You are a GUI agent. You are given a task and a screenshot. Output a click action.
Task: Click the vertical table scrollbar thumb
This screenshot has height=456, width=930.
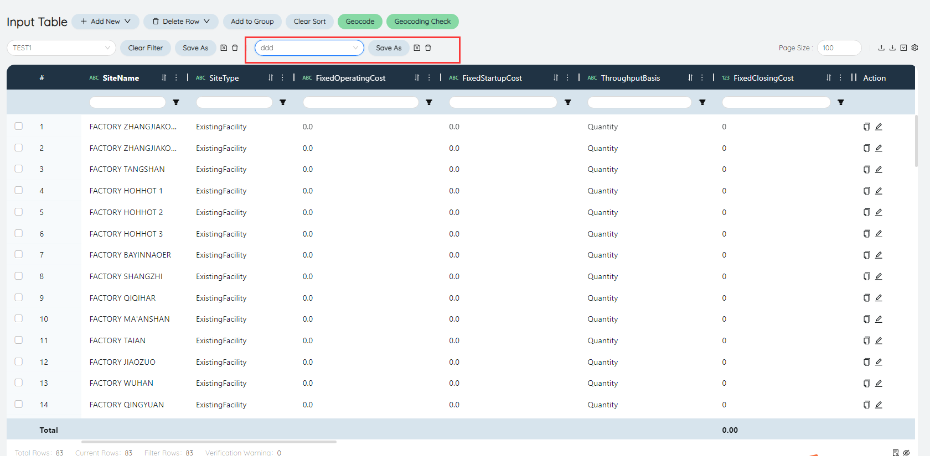click(x=917, y=141)
